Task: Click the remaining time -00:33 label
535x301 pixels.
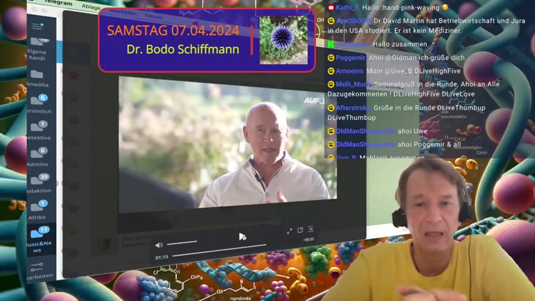Action: click(308, 240)
